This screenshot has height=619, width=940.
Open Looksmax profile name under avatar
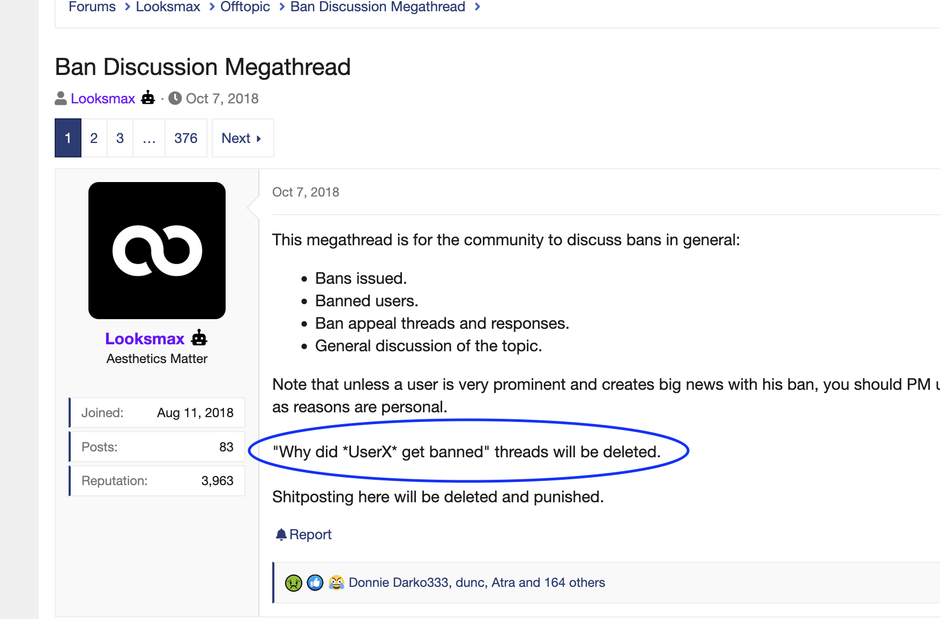[145, 339]
